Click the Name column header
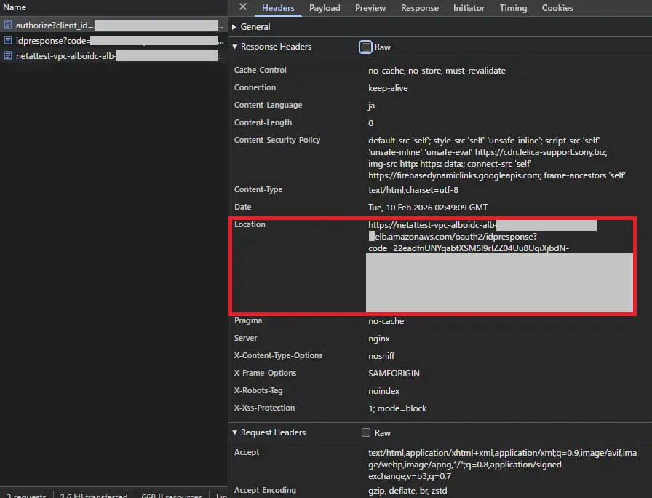 point(15,7)
